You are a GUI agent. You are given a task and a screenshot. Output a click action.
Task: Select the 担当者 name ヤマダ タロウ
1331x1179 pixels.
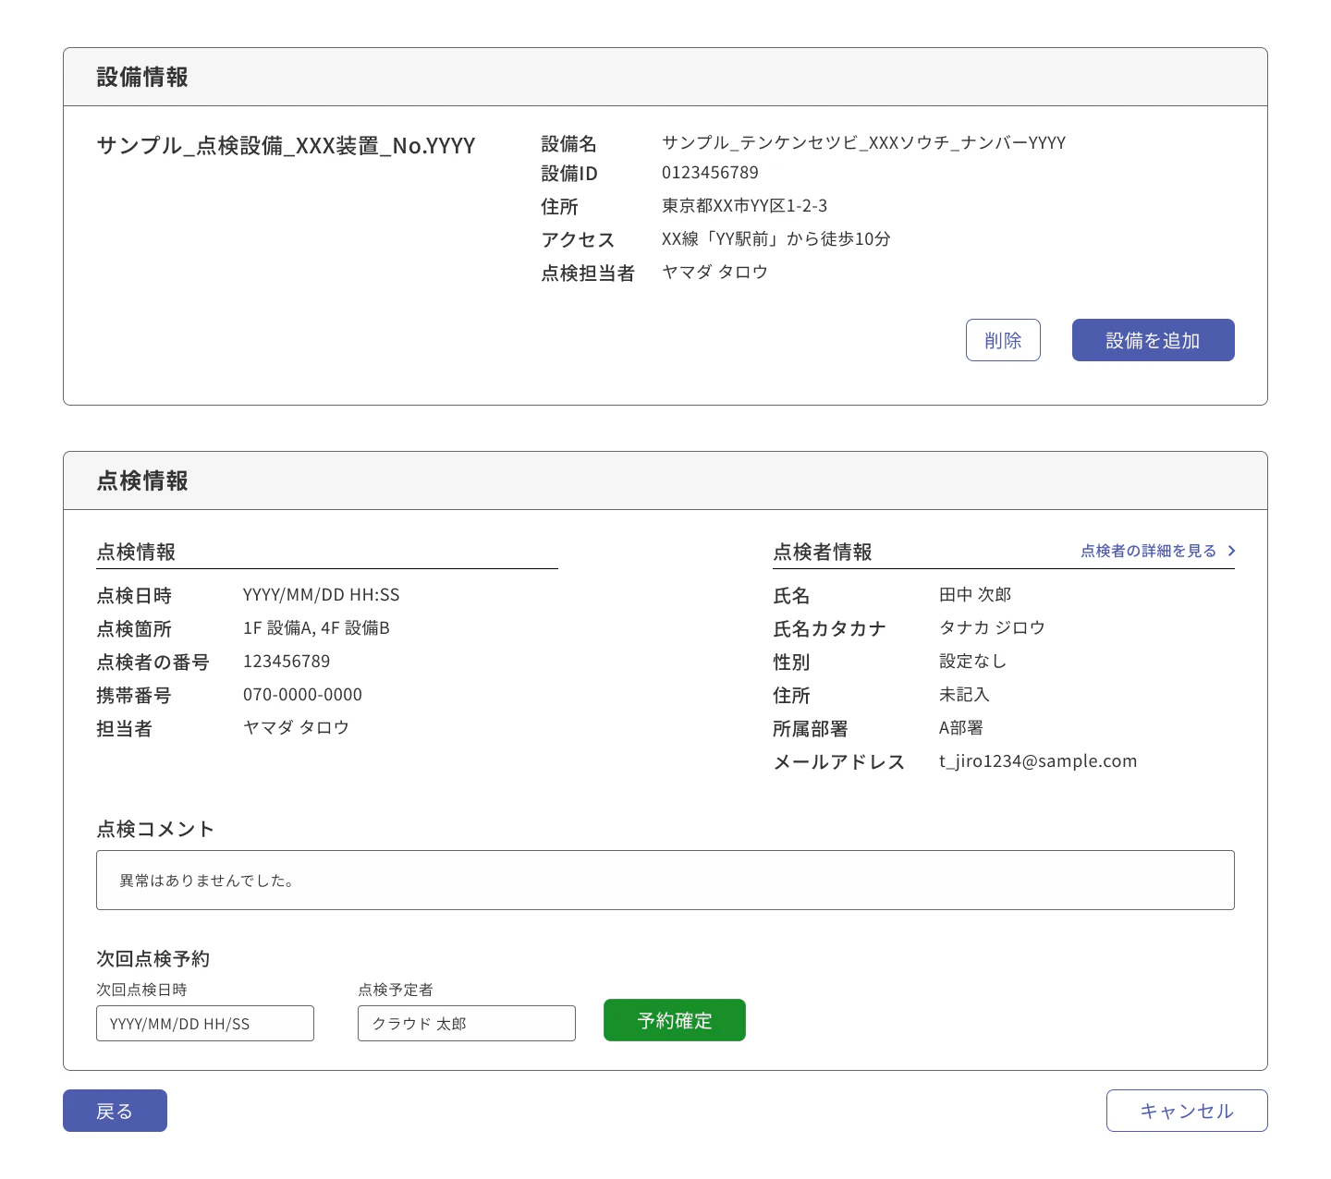pyautogui.click(x=295, y=727)
